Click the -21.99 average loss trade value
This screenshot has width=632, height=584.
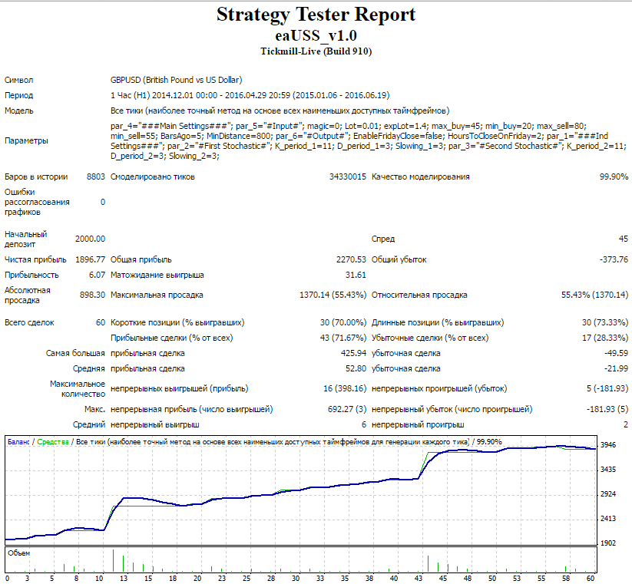pyautogui.click(x=616, y=368)
